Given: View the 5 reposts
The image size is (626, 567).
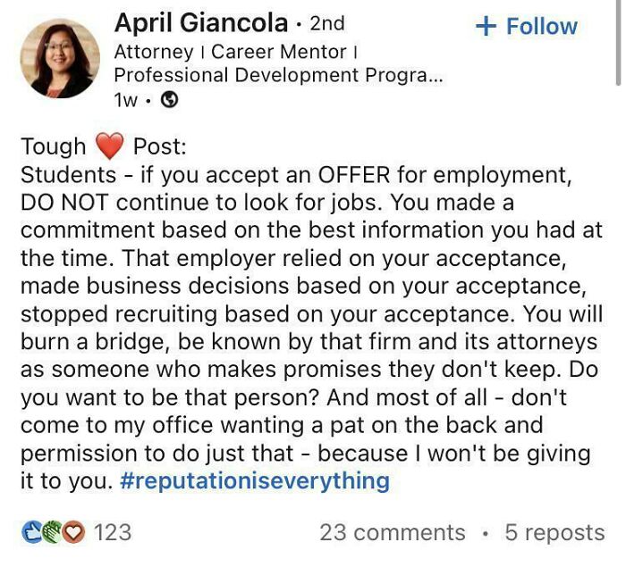Looking at the screenshot, I should tap(554, 533).
